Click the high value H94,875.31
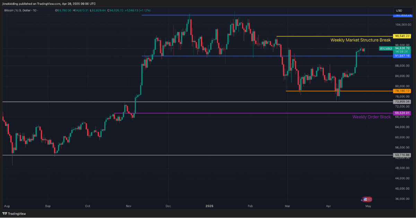 81,11
